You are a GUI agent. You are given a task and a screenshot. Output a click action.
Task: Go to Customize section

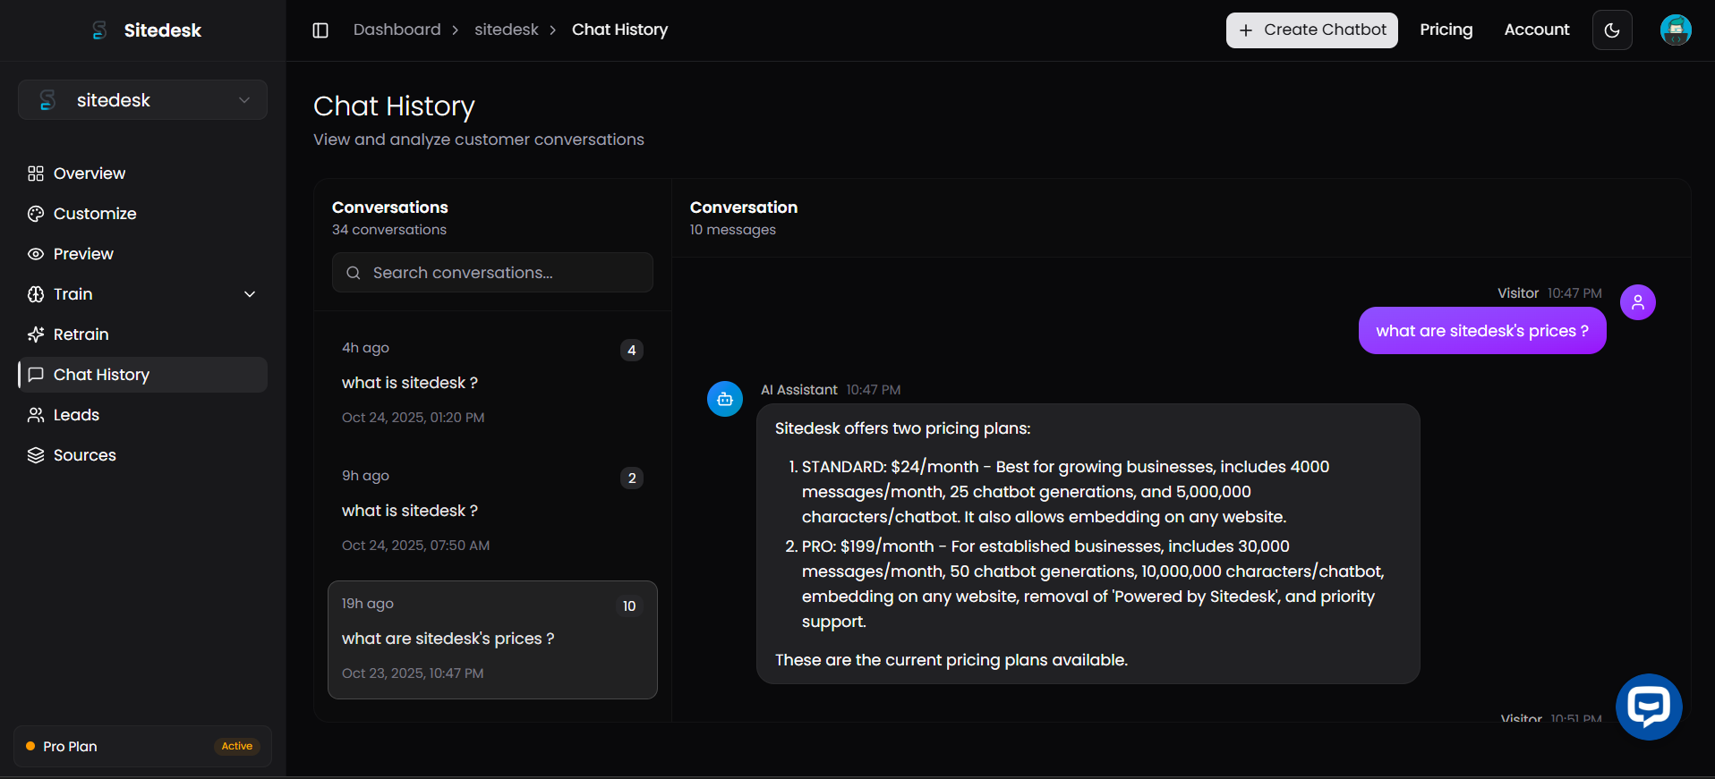pos(95,214)
